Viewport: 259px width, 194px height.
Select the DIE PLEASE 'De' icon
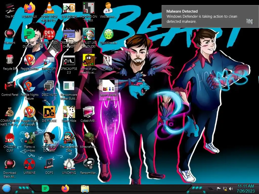point(49,112)
